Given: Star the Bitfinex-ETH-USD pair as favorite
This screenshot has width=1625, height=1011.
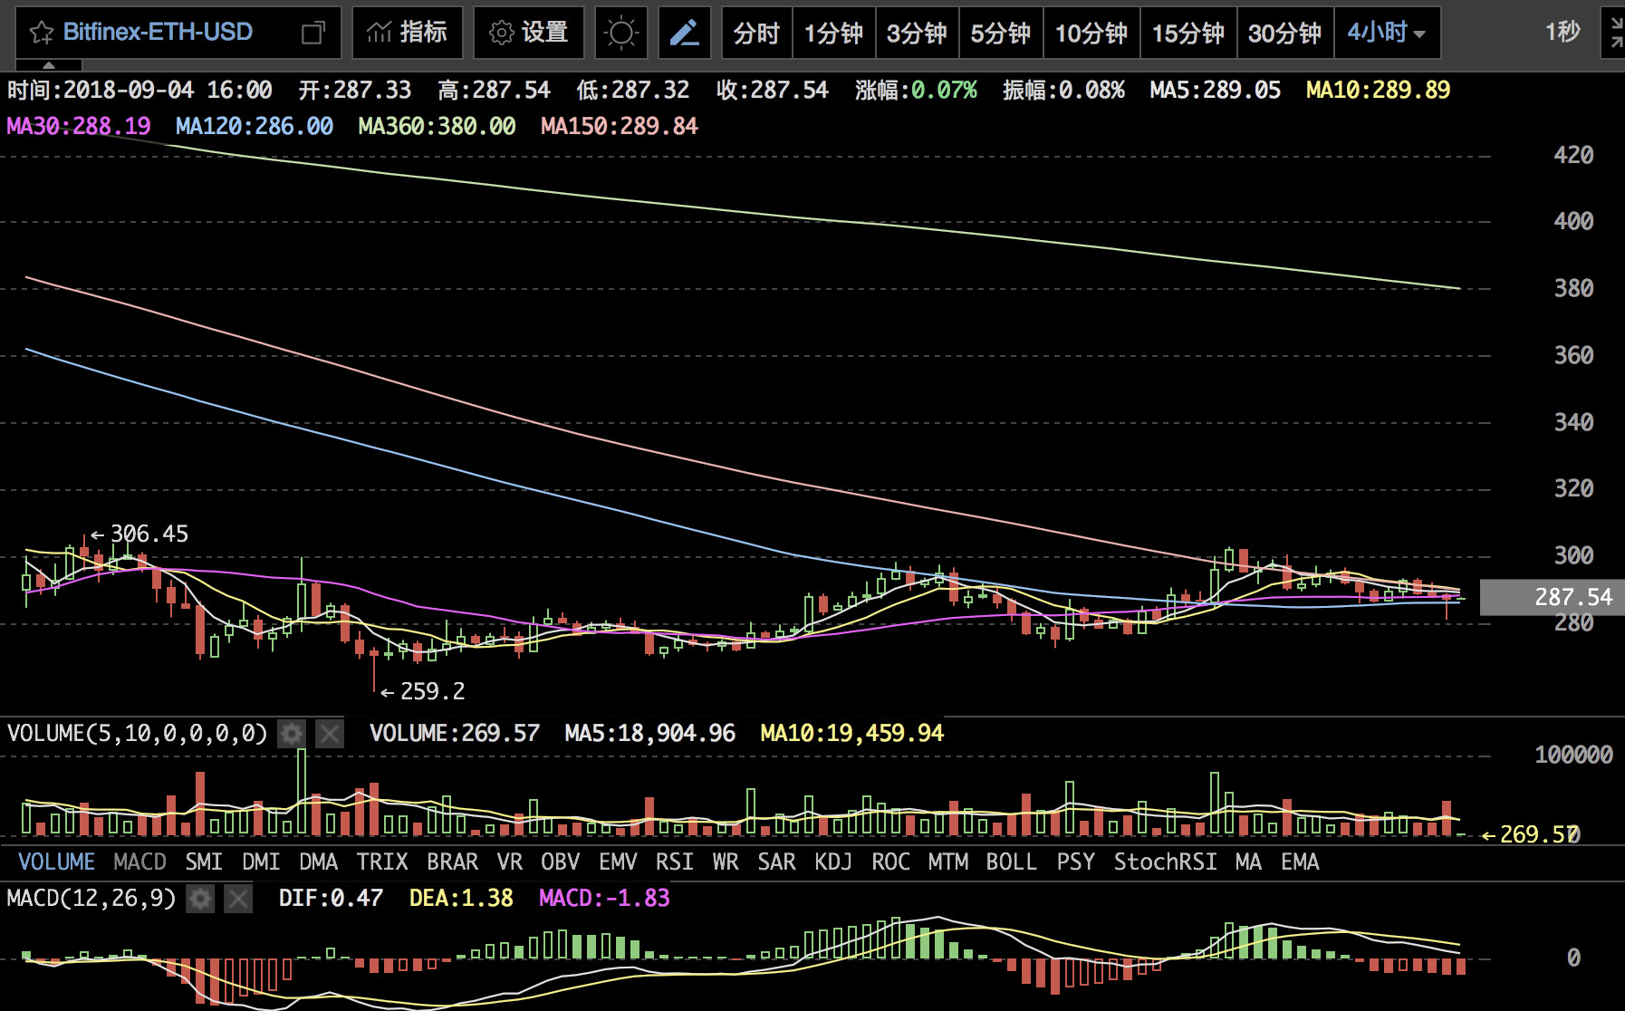Looking at the screenshot, I should tap(42, 34).
